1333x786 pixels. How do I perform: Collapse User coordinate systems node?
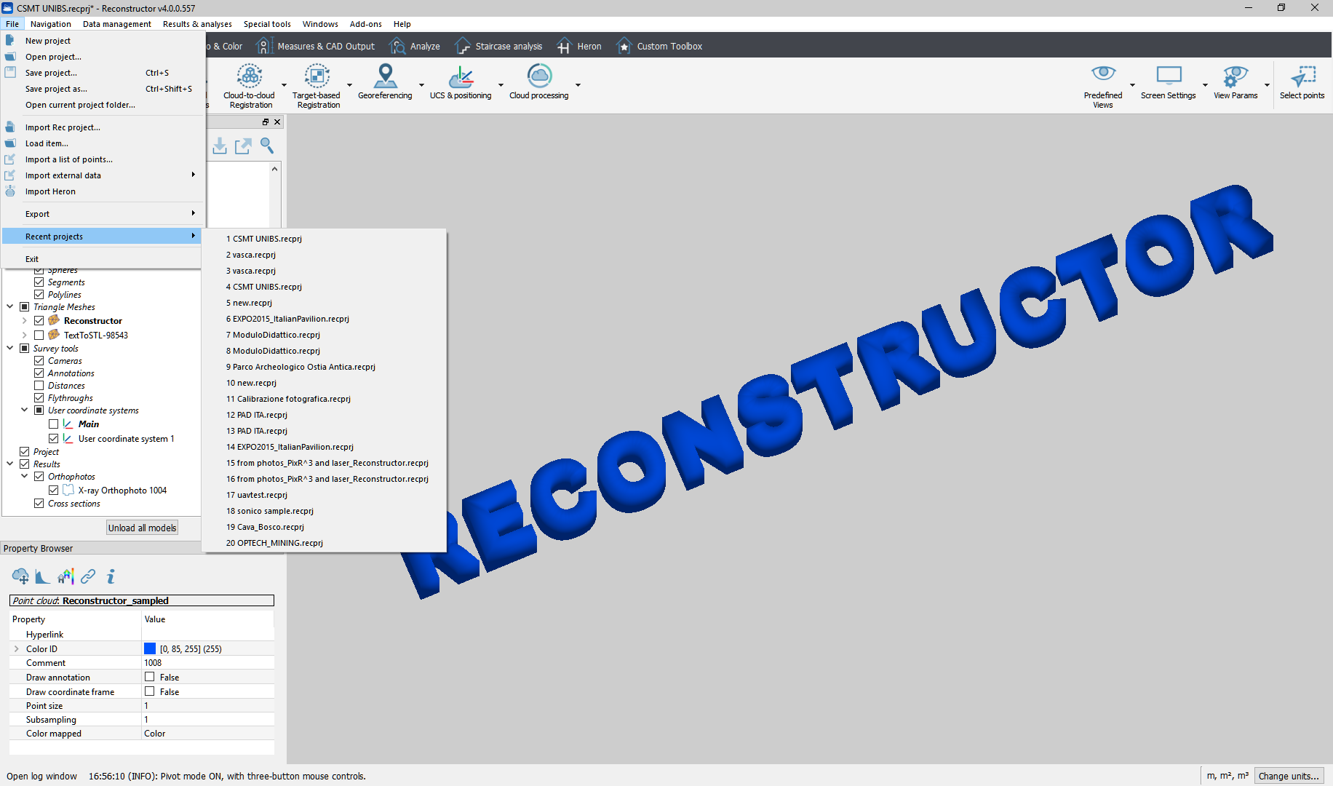(x=25, y=410)
